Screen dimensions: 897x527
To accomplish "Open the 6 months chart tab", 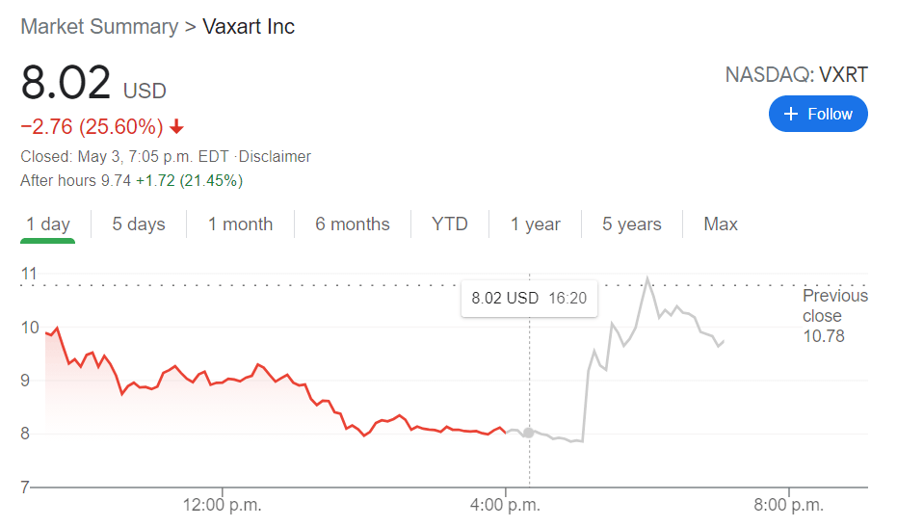I will pos(353,224).
